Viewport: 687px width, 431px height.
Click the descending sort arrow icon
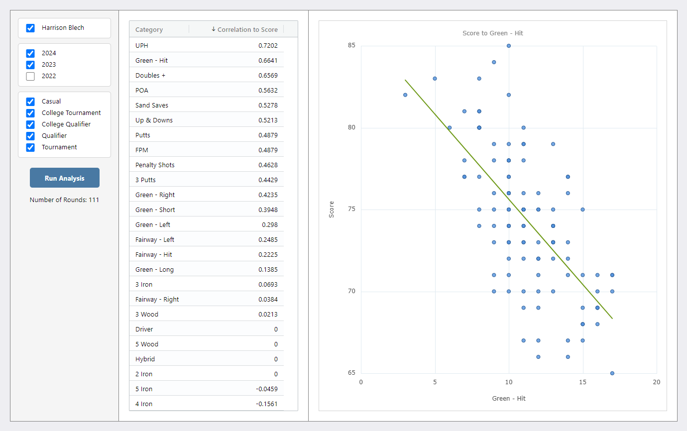click(214, 29)
